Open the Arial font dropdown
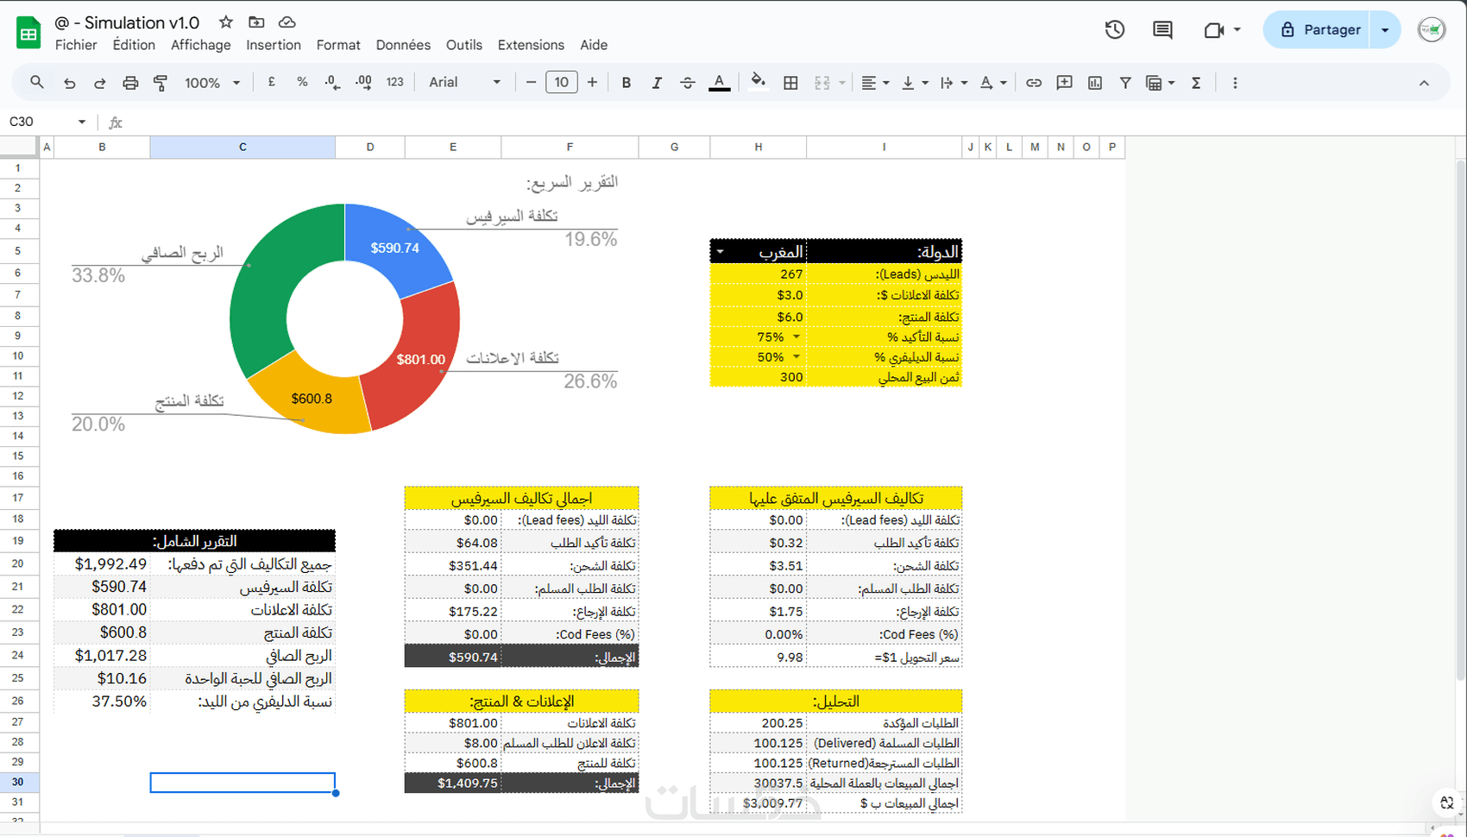The width and height of the screenshot is (1467, 837). click(464, 83)
